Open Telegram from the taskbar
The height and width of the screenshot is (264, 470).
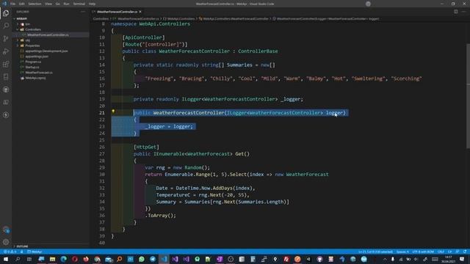(153, 259)
